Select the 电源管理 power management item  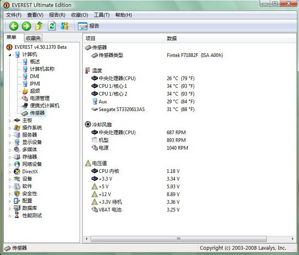pyautogui.click(x=39, y=98)
